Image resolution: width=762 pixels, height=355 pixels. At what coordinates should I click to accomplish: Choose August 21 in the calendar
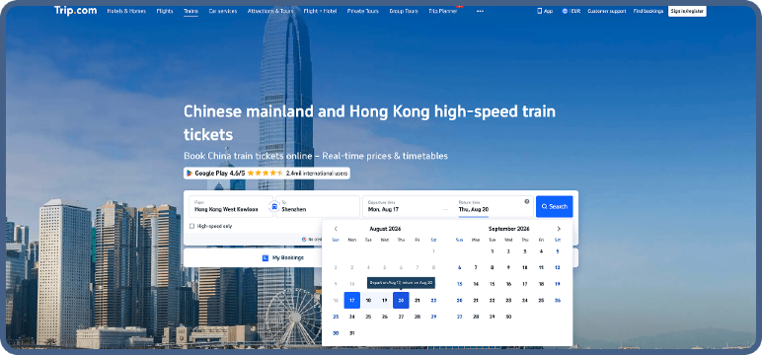(417, 301)
